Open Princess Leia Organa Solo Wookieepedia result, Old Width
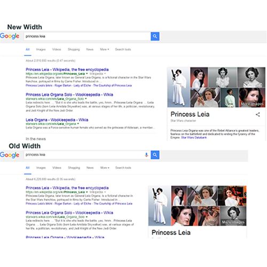This screenshot has height=267, width=267. click(x=69, y=213)
